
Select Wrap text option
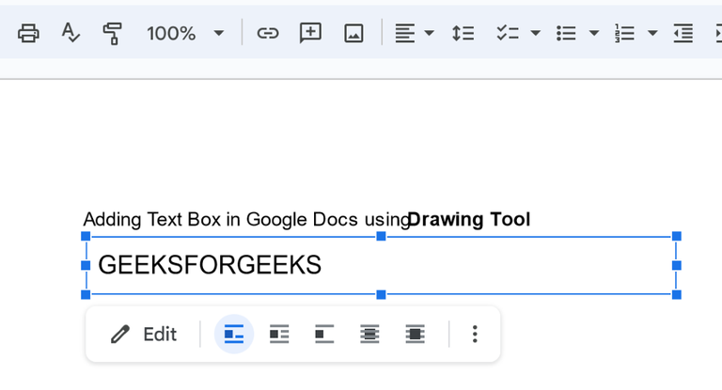click(279, 335)
